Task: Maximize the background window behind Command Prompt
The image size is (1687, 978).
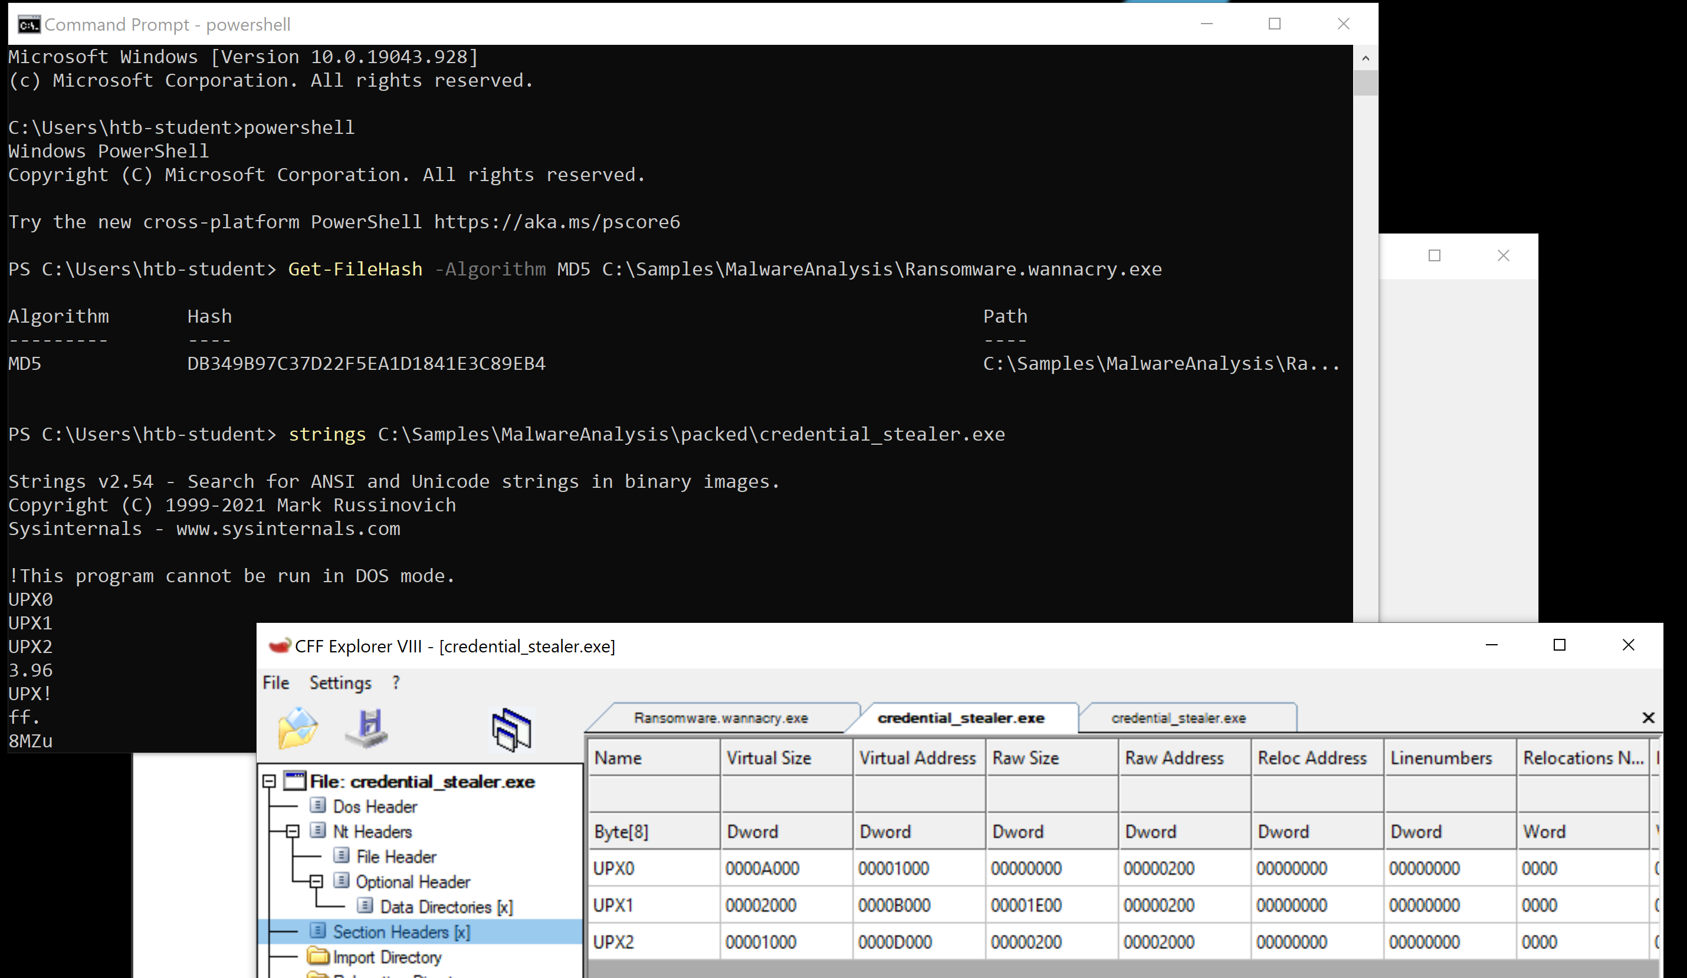Action: (1435, 256)
